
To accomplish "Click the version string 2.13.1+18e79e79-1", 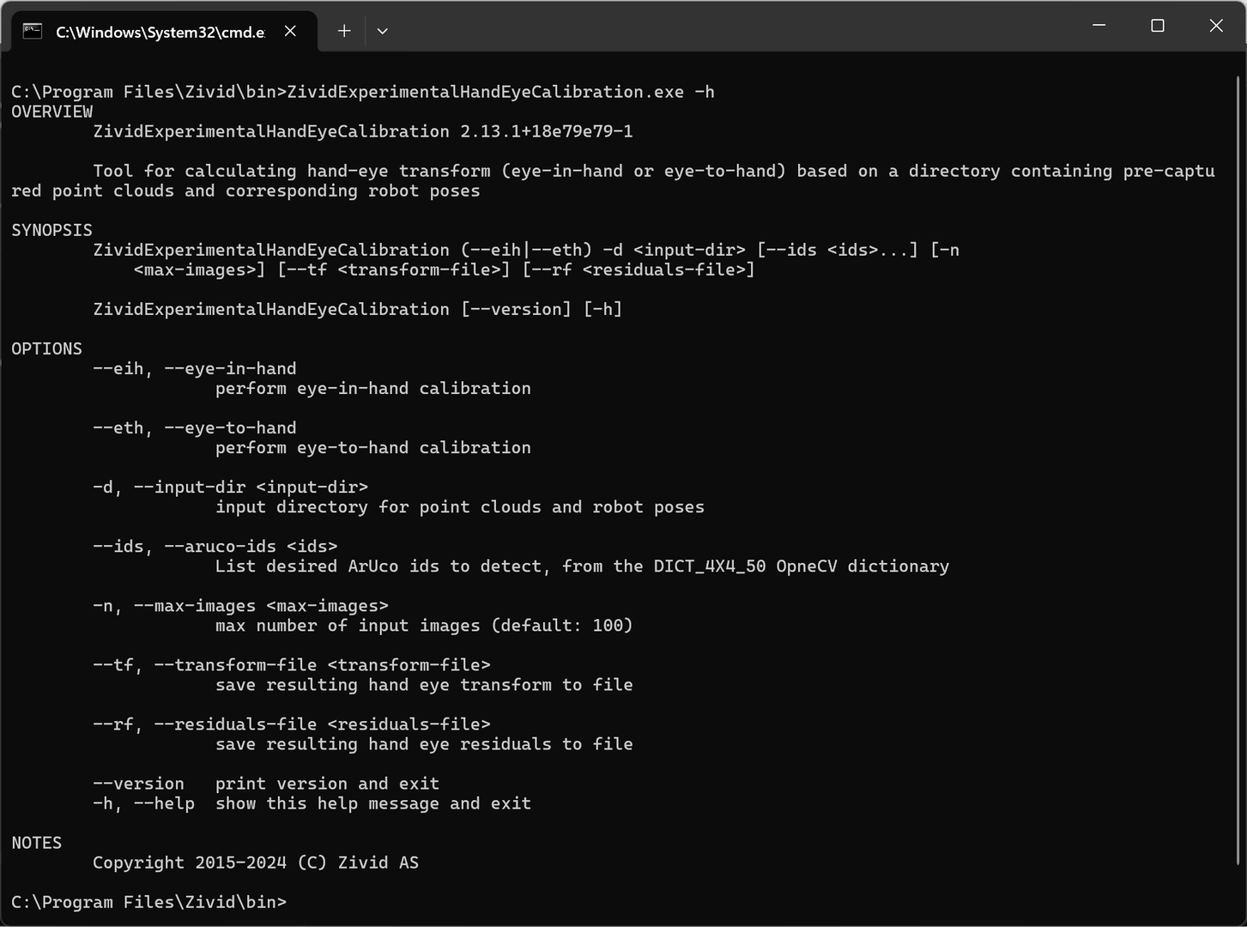I will click(x=547, y=131).
